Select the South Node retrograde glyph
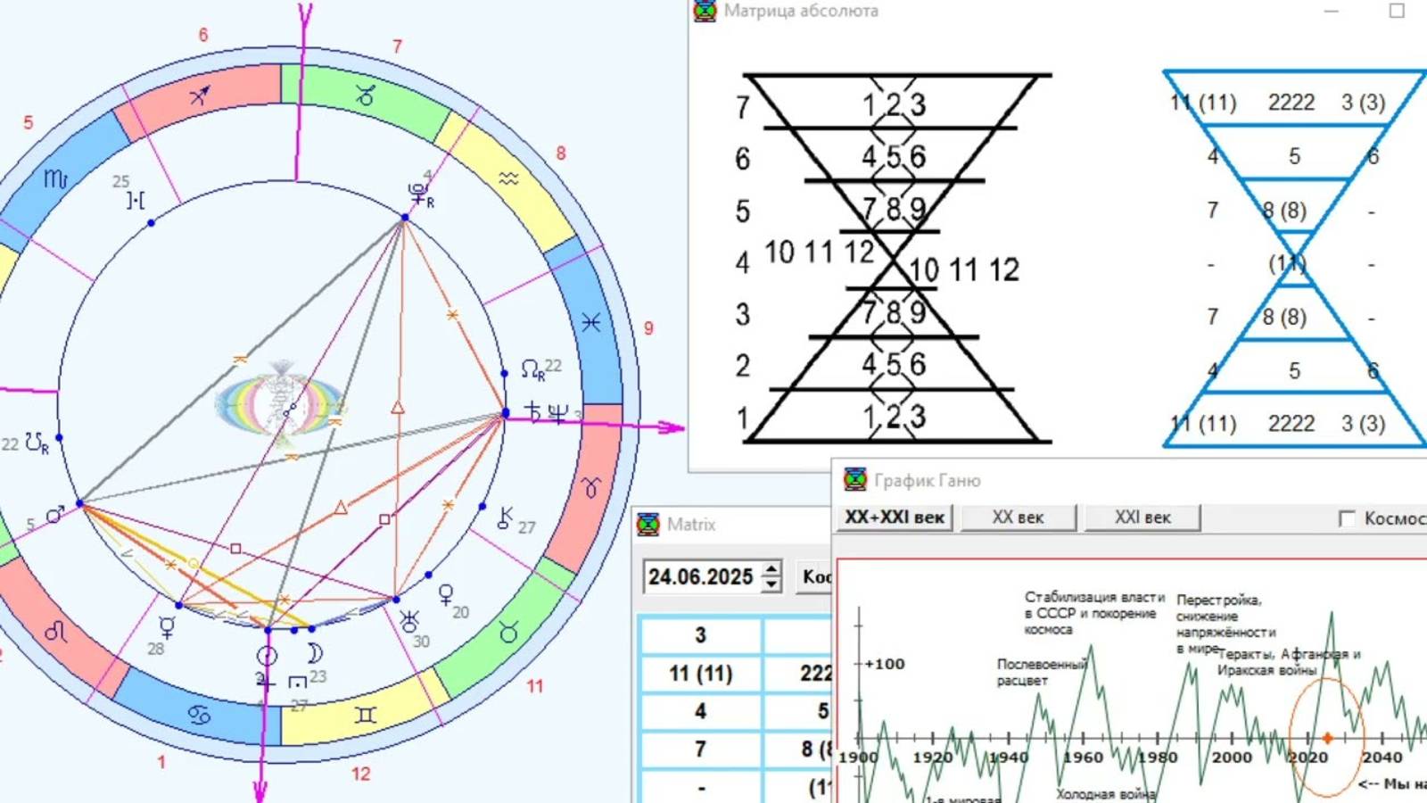The image size is (1427, 803). click(37, 443)
